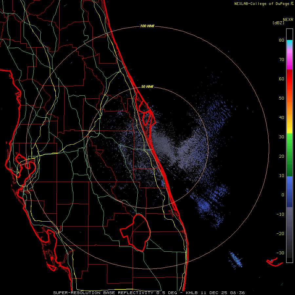The image size is (295, 295).
Task: Click the gray band of the color scale
Action: pyautogui.click(x=289, y=232)
